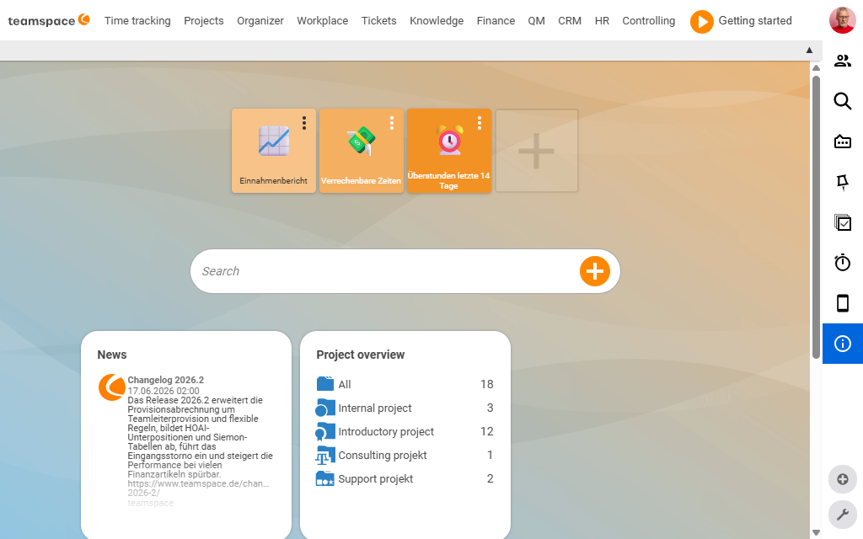Viewport: 863px width, 539px height.
Task: Open the teamspace.de changelog URL link
Action: (198, 488)
